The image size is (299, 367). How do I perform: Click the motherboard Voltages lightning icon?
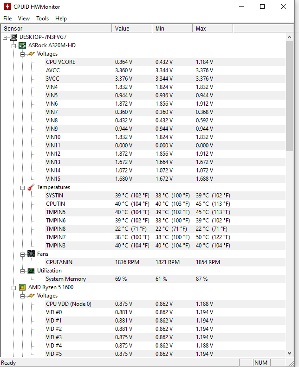coord(31,54)
